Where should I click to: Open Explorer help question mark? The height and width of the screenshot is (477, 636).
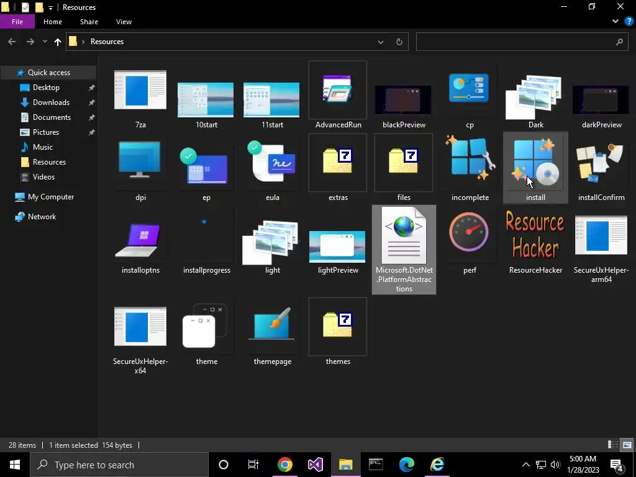pyautogui.click(x=629, y=22)
